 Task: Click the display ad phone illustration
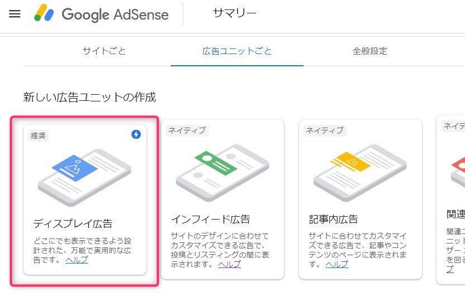pyautogui.click(x=84, y=177)
